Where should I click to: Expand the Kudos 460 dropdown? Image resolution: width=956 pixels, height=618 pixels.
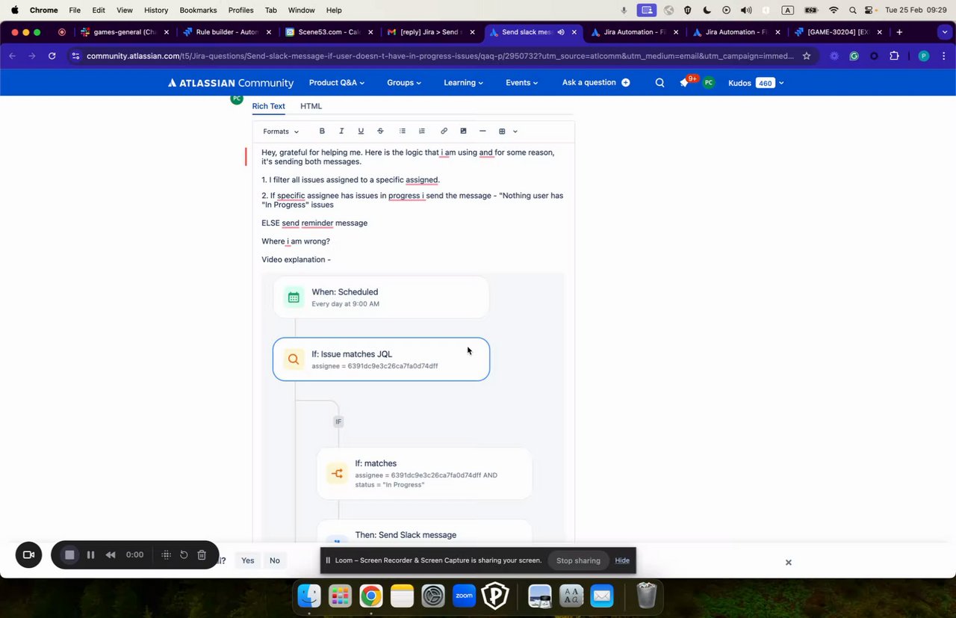781,83
